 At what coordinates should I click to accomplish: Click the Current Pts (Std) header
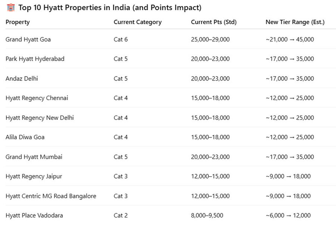pyautogui.click(x=214, y=22)
